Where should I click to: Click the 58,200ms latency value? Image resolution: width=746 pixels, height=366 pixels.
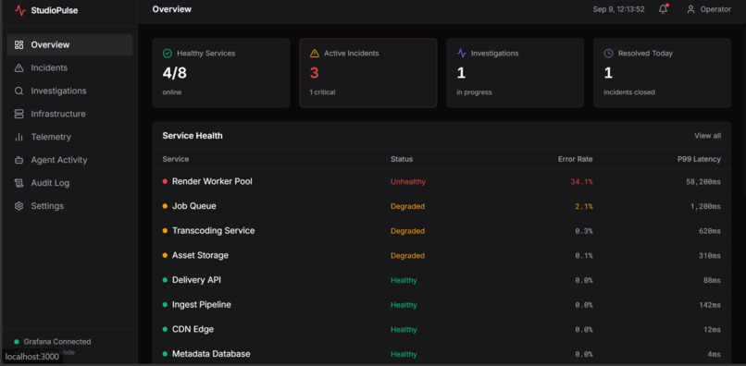(x=703, y=181)
